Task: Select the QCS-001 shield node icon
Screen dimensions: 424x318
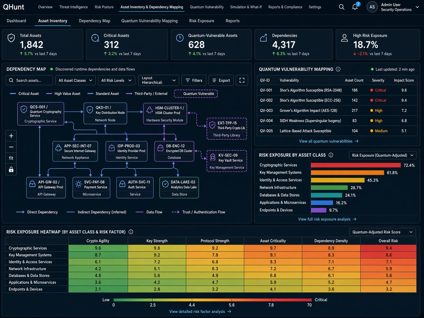Action: [x=24, y=109]
